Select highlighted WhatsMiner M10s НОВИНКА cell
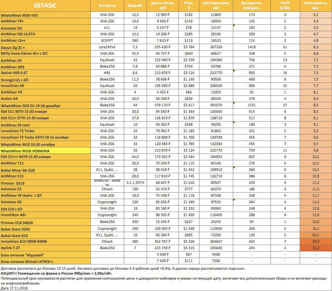Image resolution: width=332 pixels, height=291 pixels. [x=45, y=151]
